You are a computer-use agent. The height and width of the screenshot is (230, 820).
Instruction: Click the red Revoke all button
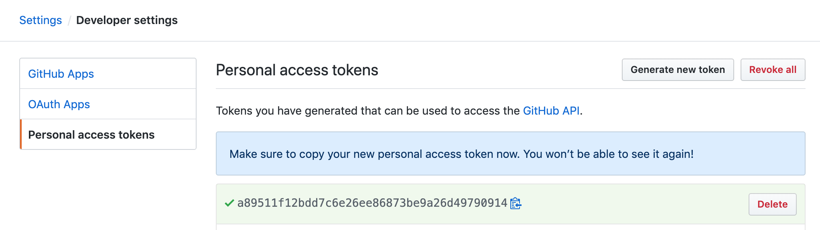point(773,70)
